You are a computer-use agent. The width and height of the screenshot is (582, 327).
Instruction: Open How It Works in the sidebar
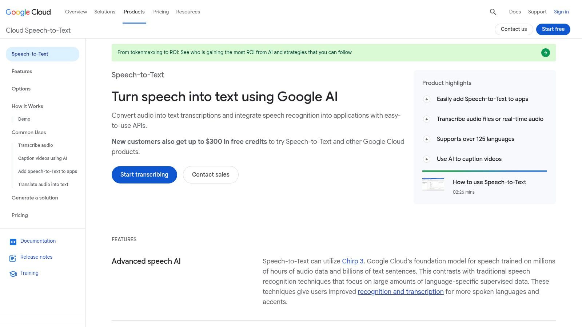tap(27, 106)
